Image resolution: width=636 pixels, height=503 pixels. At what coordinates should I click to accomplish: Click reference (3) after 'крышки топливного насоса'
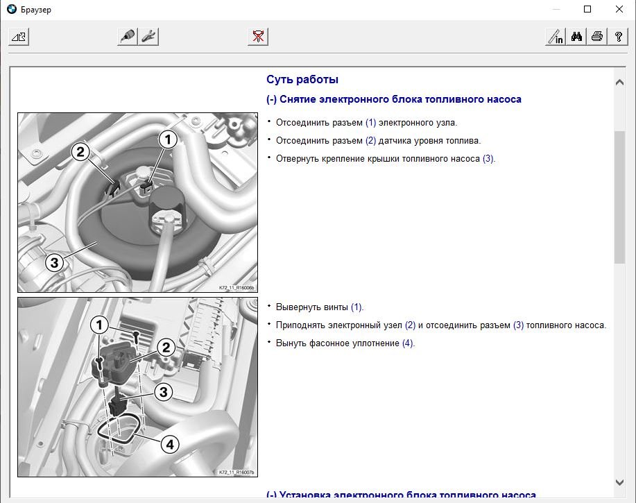coord(488,159)
